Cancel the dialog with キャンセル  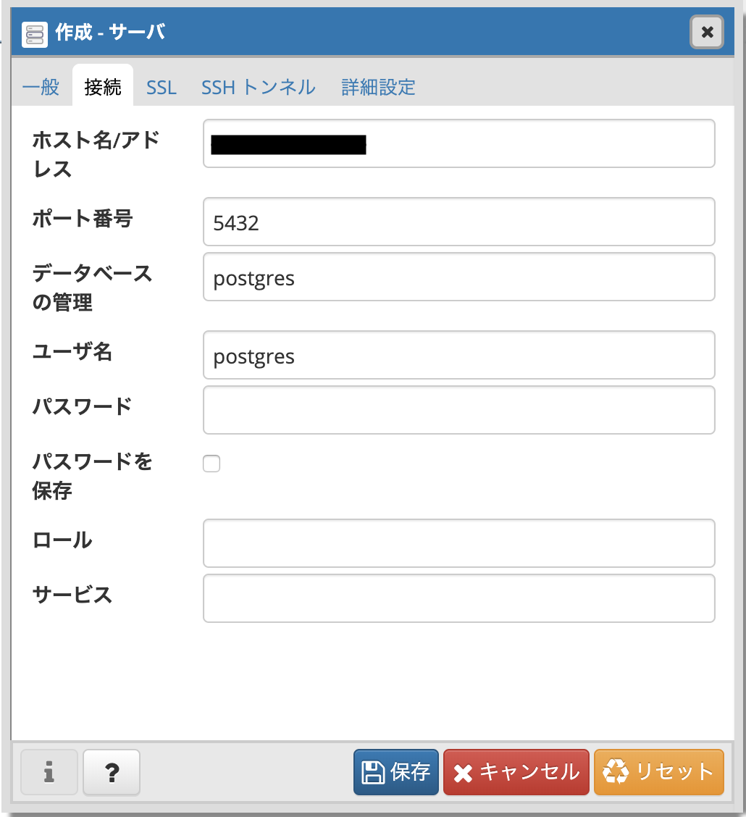coord(516,771)
